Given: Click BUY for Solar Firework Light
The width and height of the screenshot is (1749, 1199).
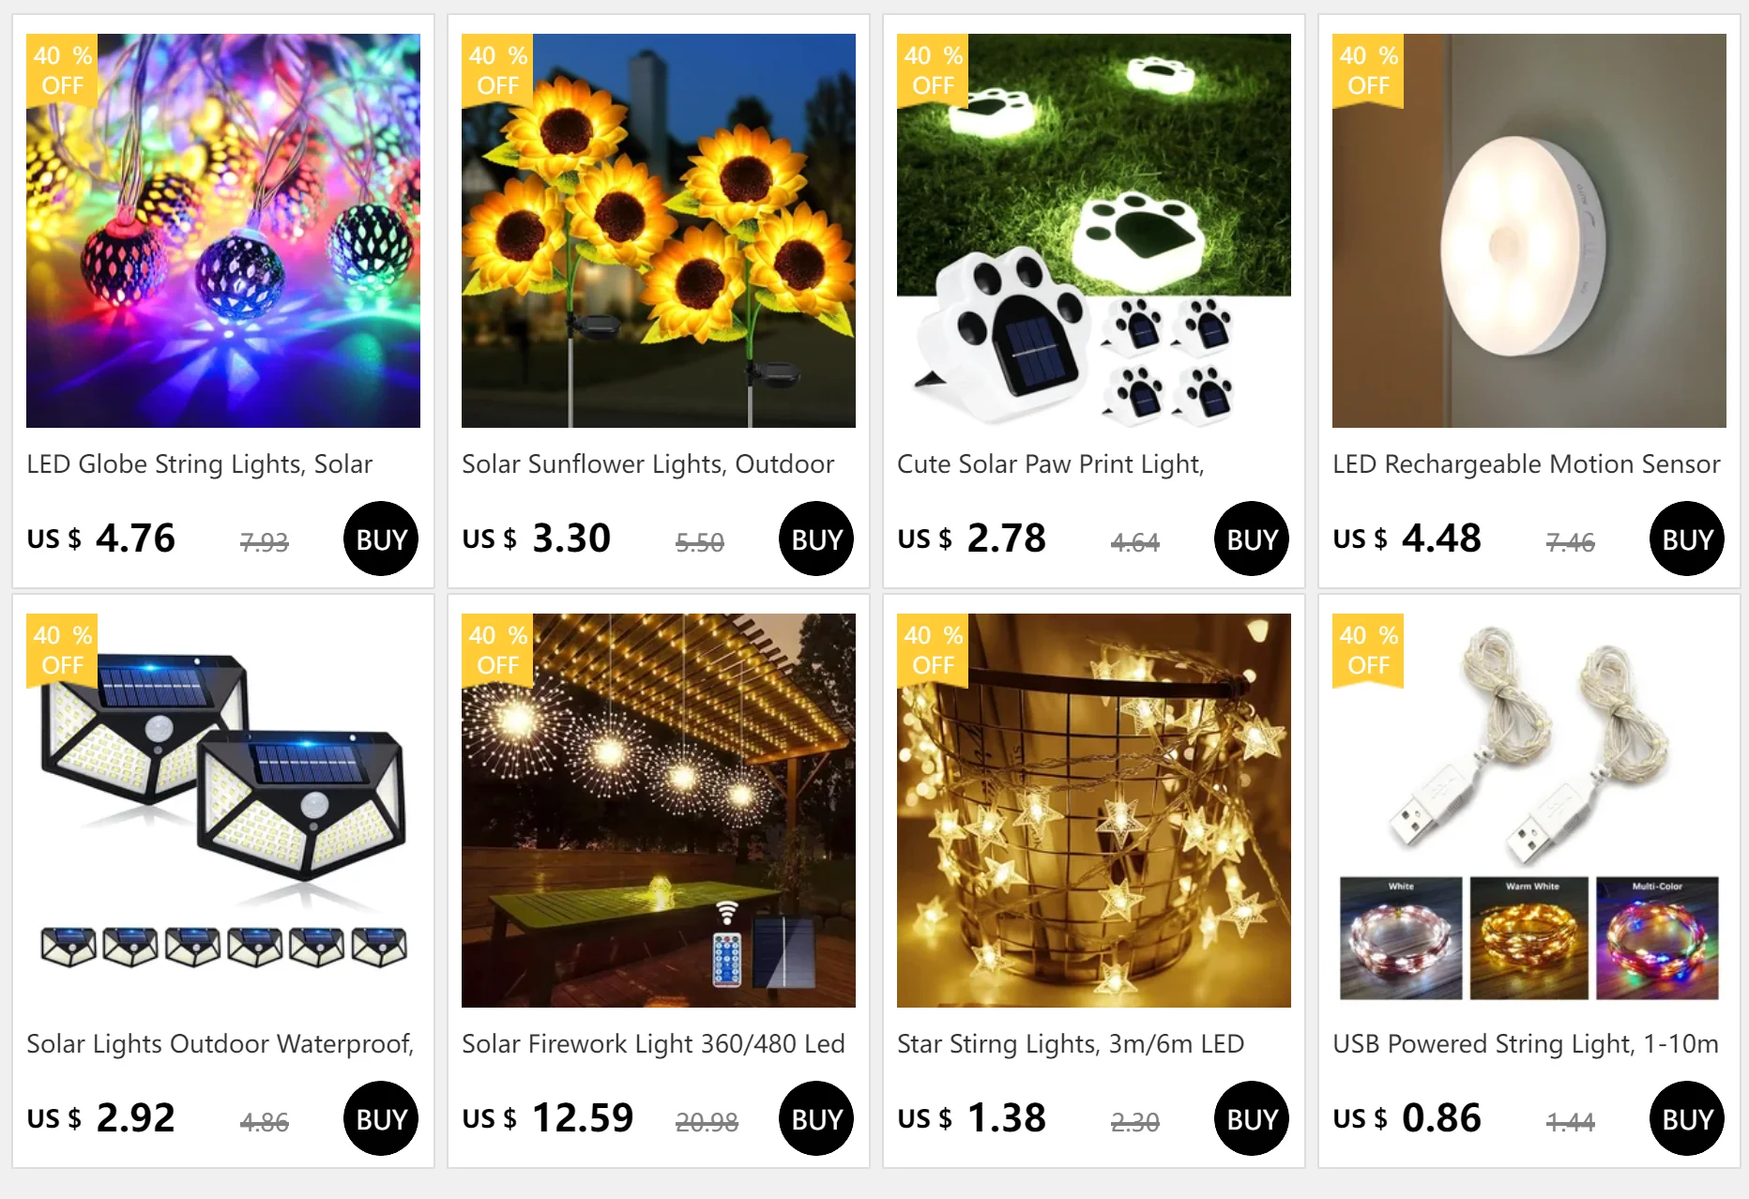Looking at the screenshot, I should (x=816, y=1118).
